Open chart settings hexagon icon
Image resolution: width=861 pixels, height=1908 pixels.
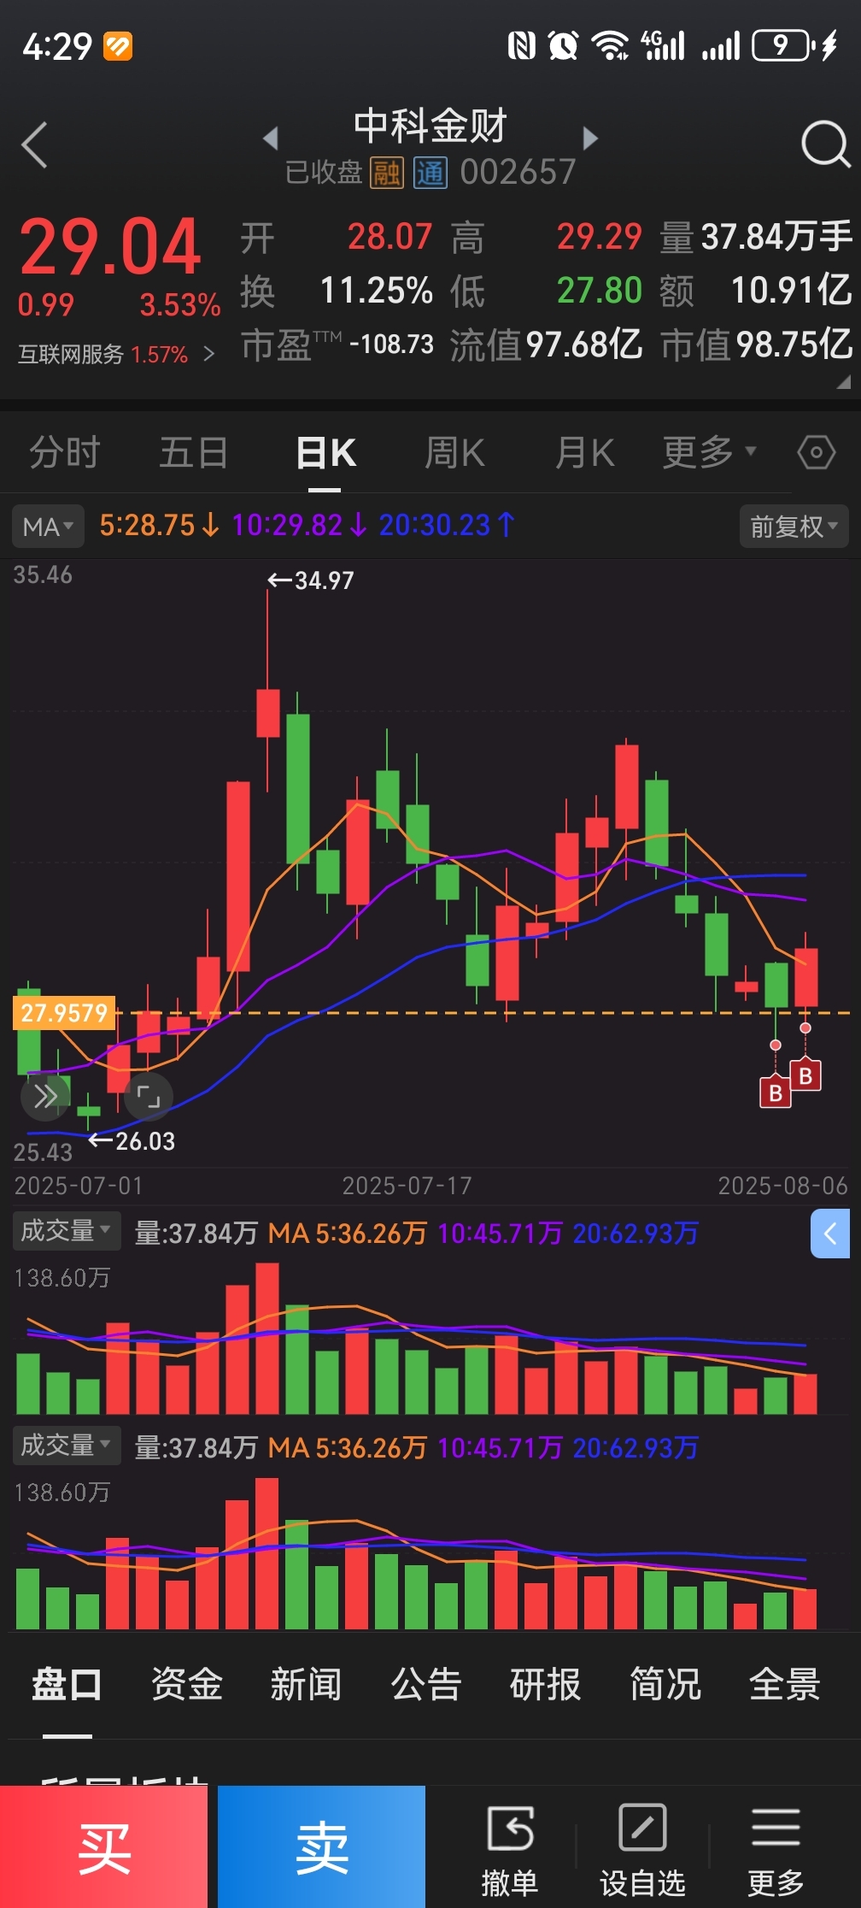(x=817, y=452)
